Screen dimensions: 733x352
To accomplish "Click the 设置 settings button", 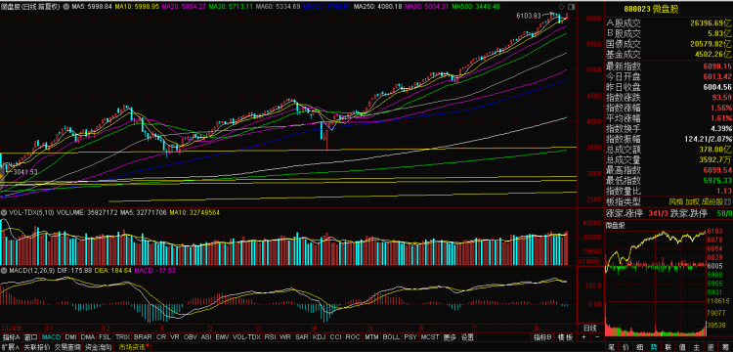I will (467, 337).
